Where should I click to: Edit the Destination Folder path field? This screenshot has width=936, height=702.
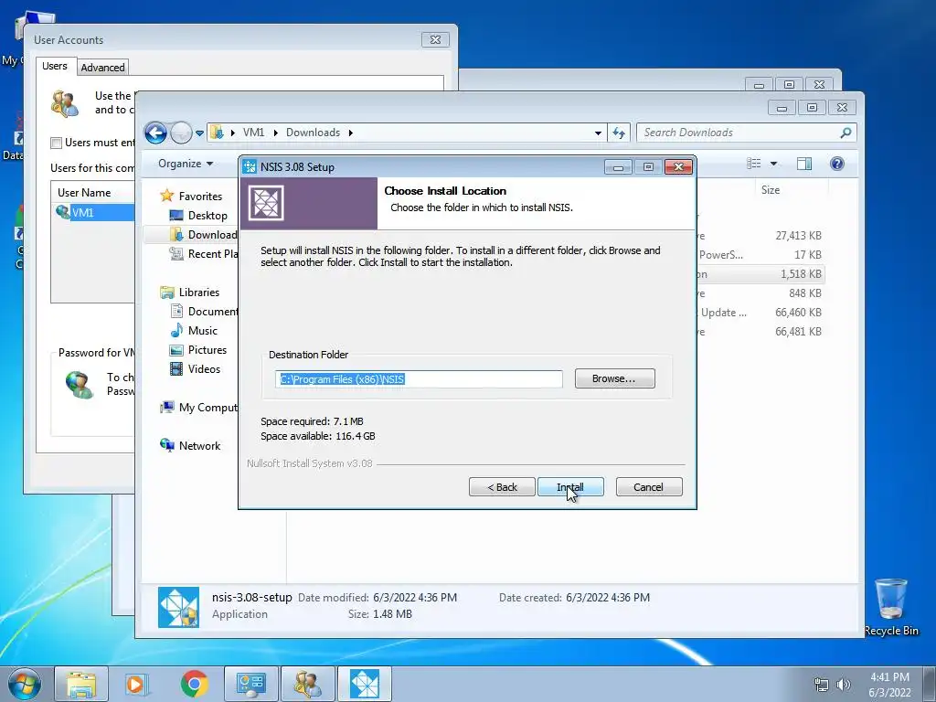coord(419,379)
